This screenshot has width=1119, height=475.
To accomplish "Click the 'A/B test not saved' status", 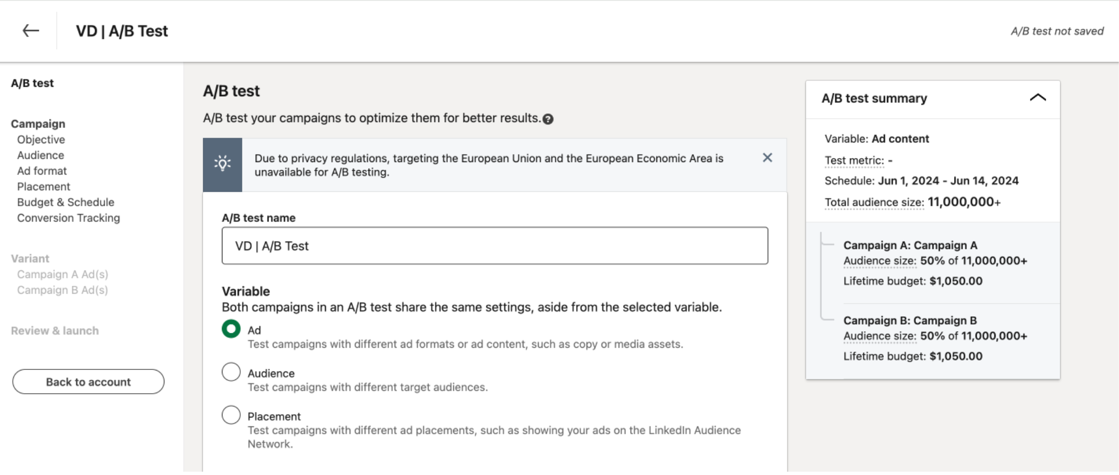I will [1057, 31].
